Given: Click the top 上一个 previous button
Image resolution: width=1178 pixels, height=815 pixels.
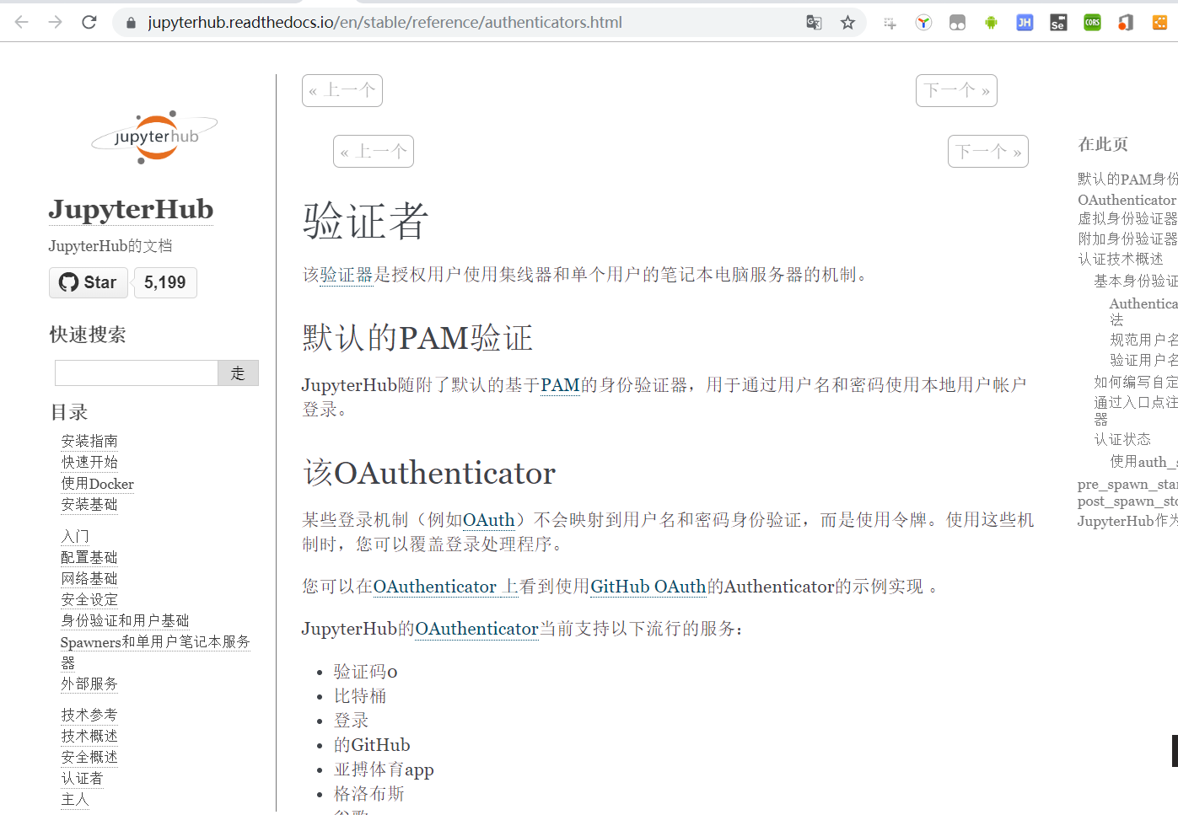Looking at the screenshot, I should 342,90.
